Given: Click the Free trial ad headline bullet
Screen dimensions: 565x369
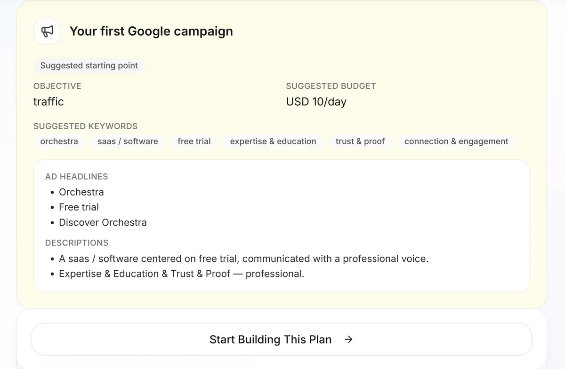Looking at the screenshot, I should [x=79, y=207].
